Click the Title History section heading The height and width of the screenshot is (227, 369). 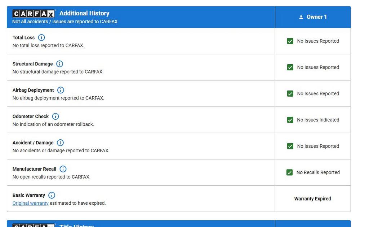point(76,225)
